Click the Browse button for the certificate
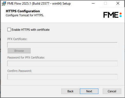 (x=19, y=51)
